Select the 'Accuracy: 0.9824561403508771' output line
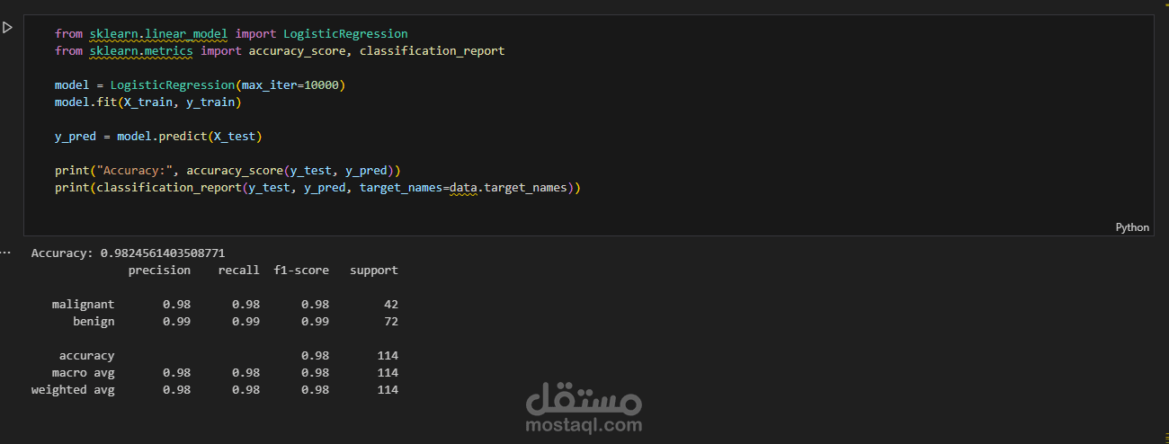The width and height of the screenshot is (1169, 444). [128, 253]
